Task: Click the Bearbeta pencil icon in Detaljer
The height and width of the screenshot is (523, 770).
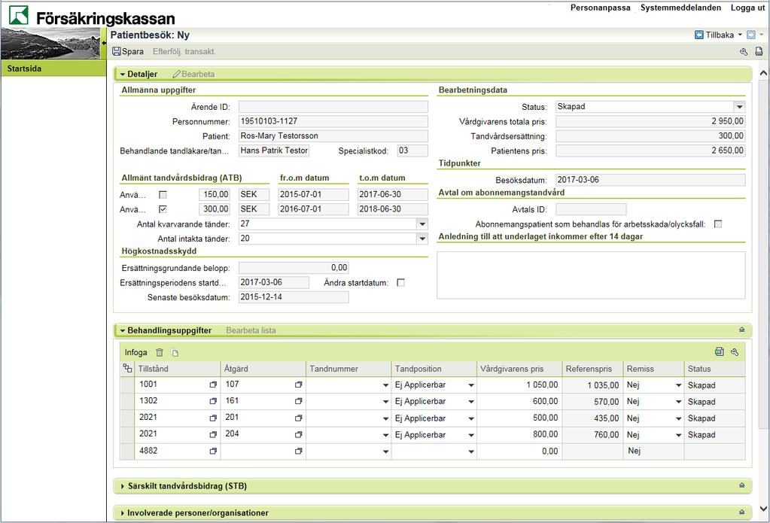Action: coord(176,74)
